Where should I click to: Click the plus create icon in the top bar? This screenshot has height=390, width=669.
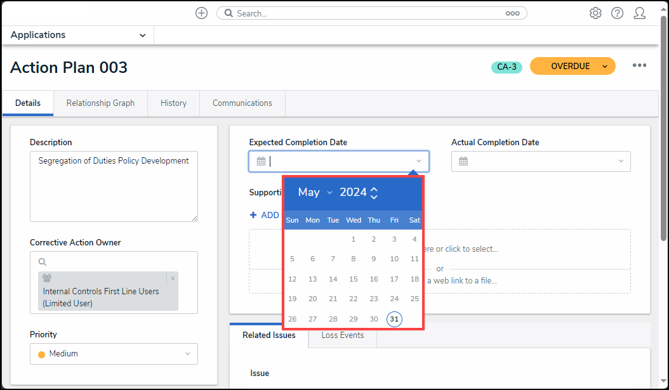pos(201,13)
